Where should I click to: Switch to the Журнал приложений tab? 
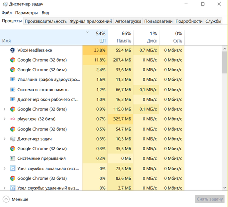(91, 21)
